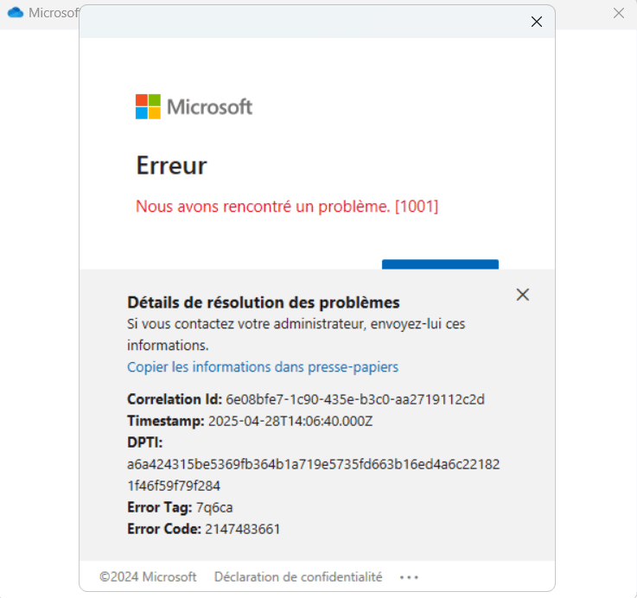The height and width of the screenshot is (598, 637).
Task: Open the three-dots more options menu
Action: click(408, 577)
